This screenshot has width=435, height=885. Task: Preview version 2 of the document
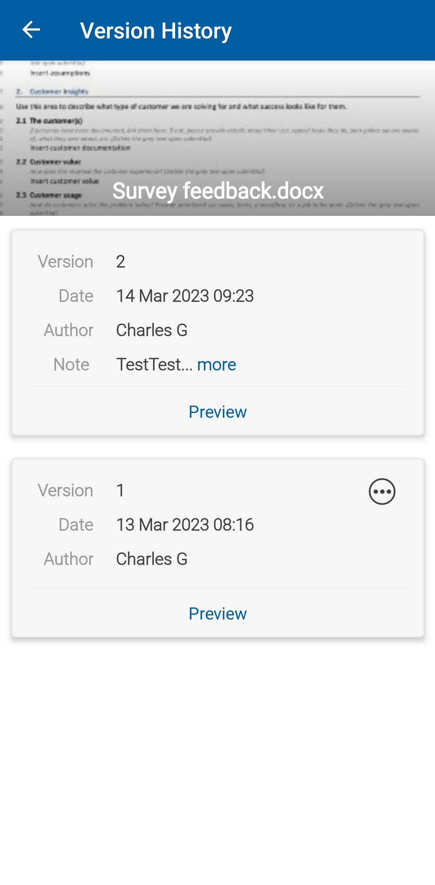point(217,412)
